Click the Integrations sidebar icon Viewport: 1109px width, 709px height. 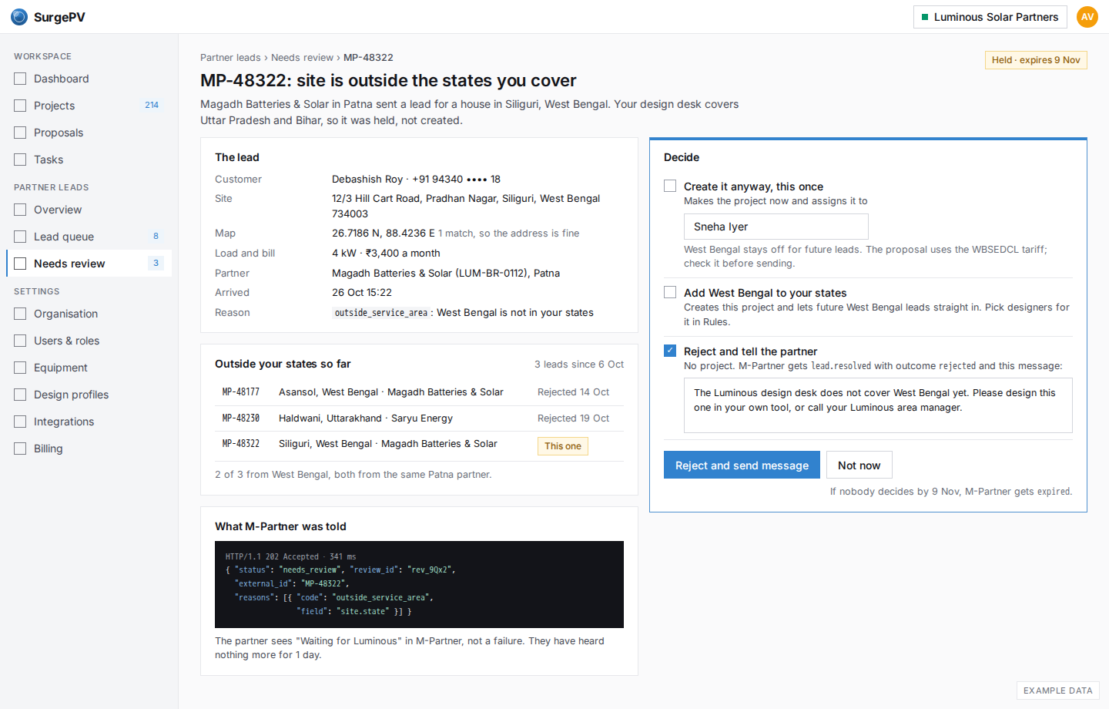[x=20, y=422]
